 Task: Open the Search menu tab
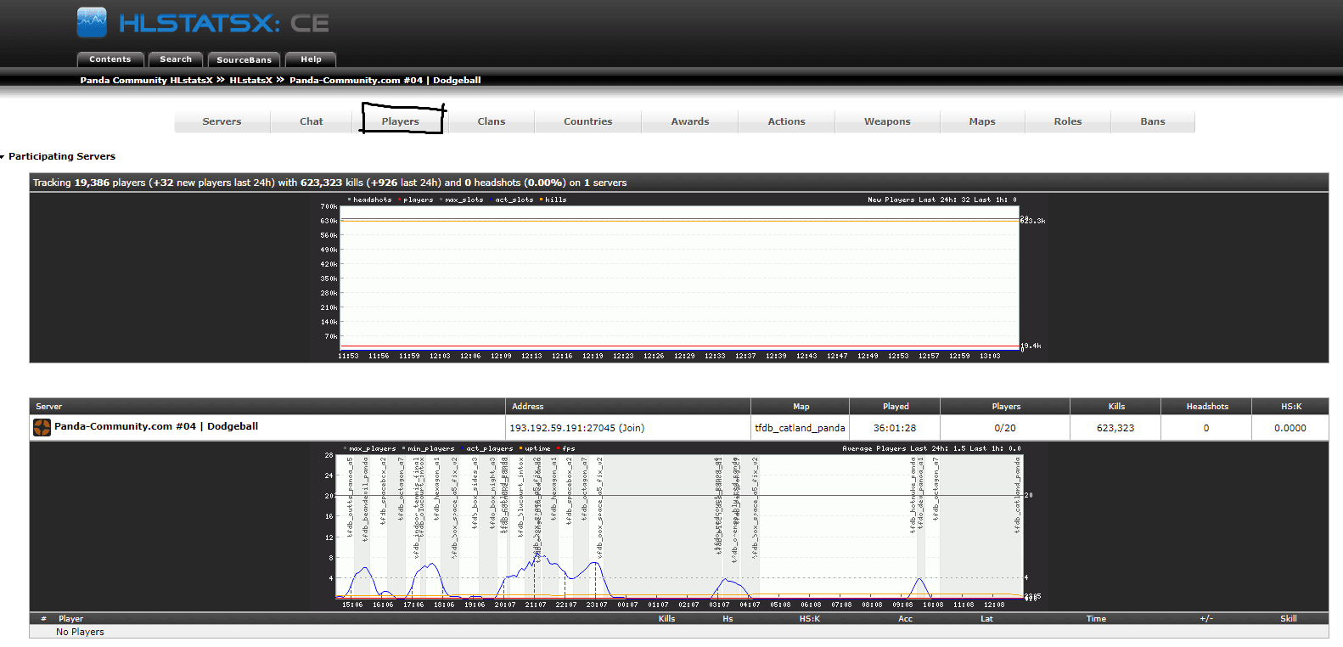[x=176, y=59]
